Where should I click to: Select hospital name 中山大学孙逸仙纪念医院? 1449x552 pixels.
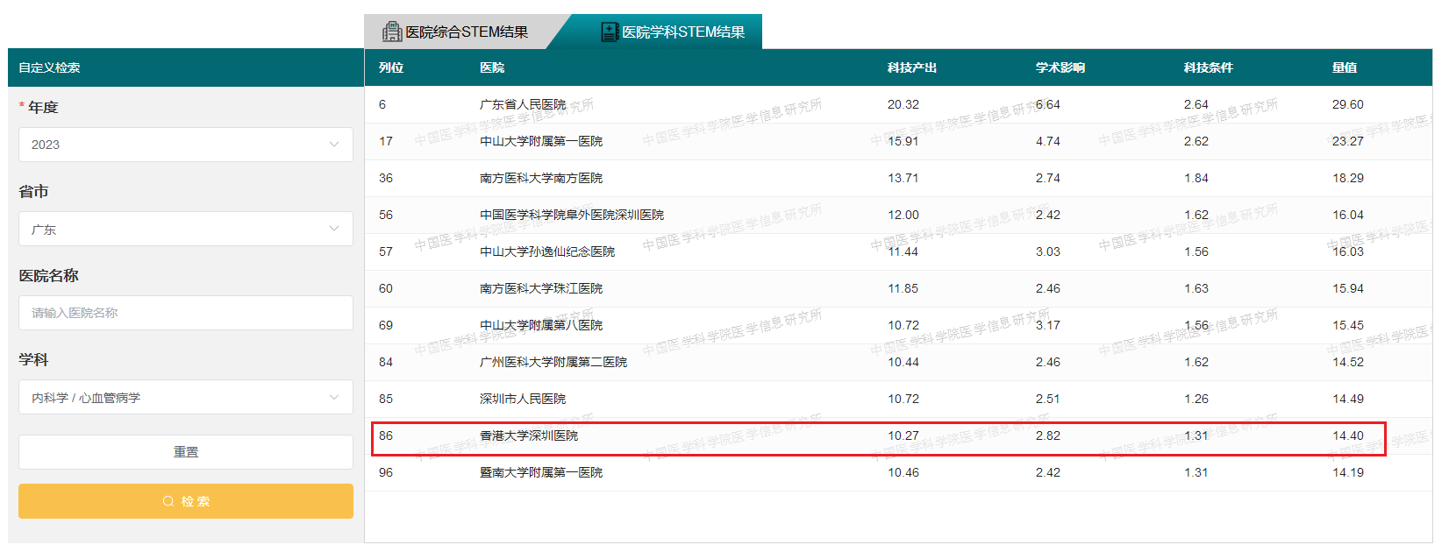(547, 251)
